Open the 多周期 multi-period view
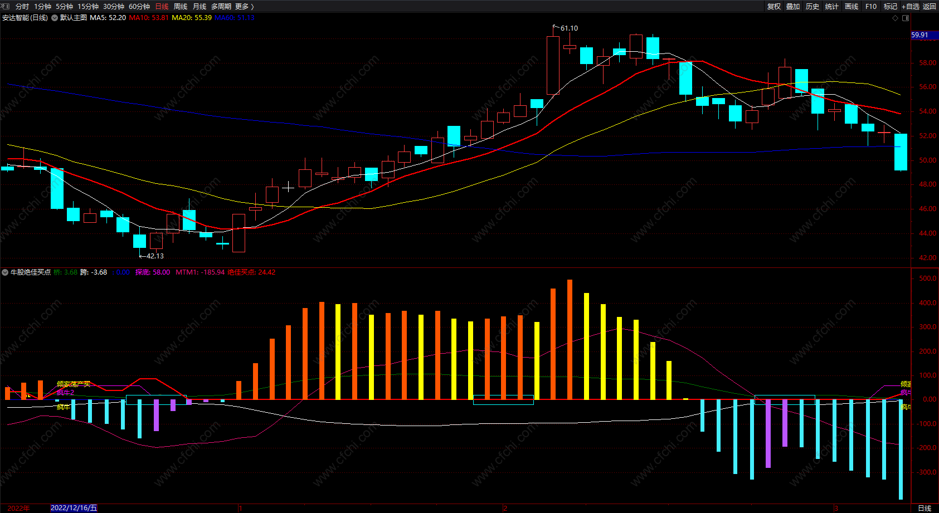This screenshot has width=939, height=513. pos(221,6)
